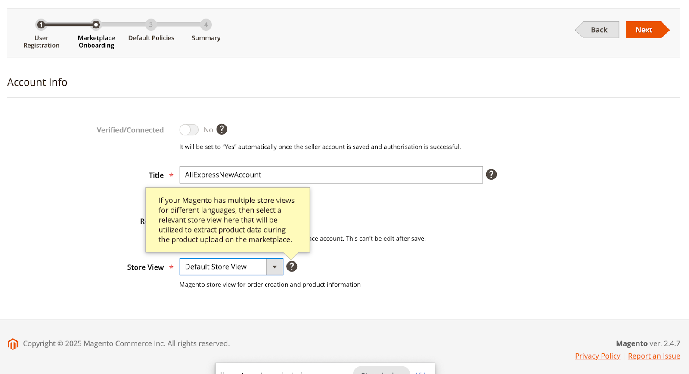
Task: Go Back to the previous step
Action: point(599,30)
